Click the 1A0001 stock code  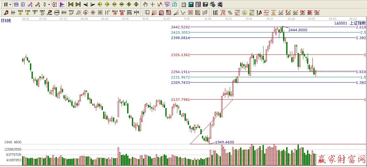pos(340,23)
